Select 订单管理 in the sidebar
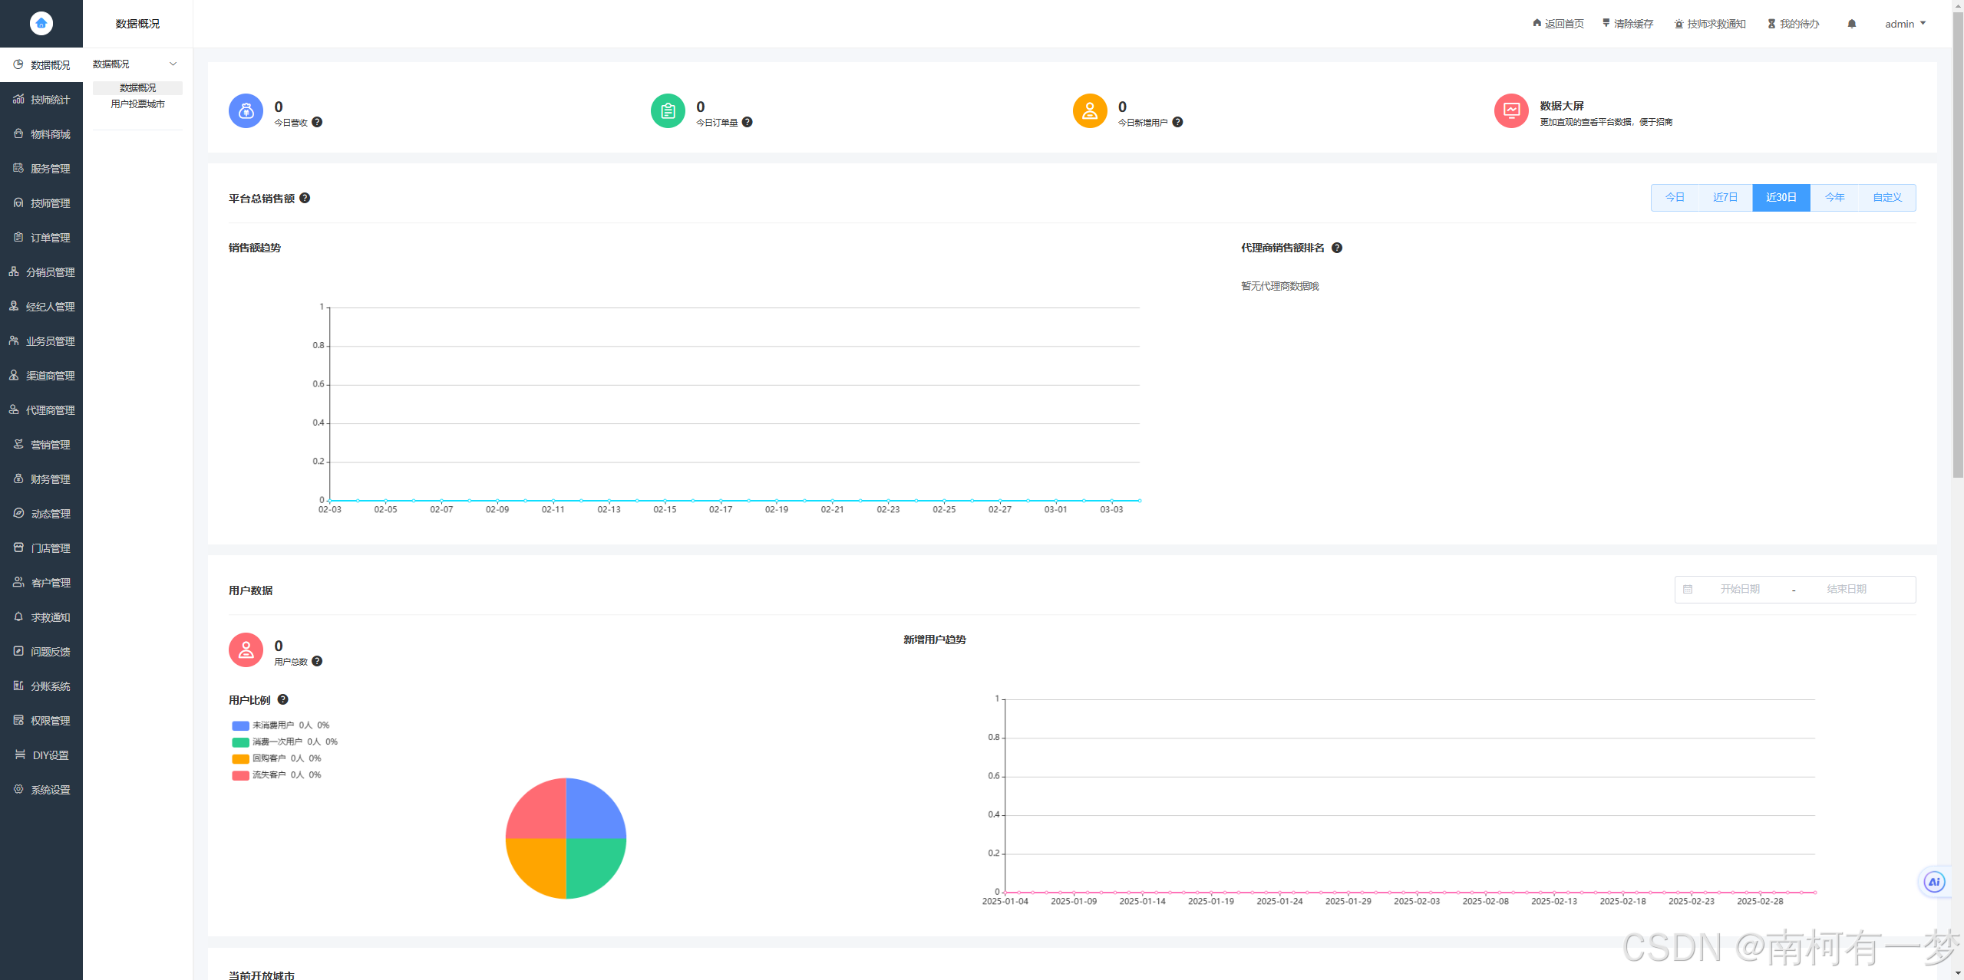Screen dimensions: 1964x980 coord(41,238)
